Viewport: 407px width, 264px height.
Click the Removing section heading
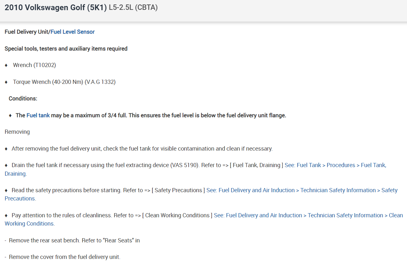click(17, 132)
